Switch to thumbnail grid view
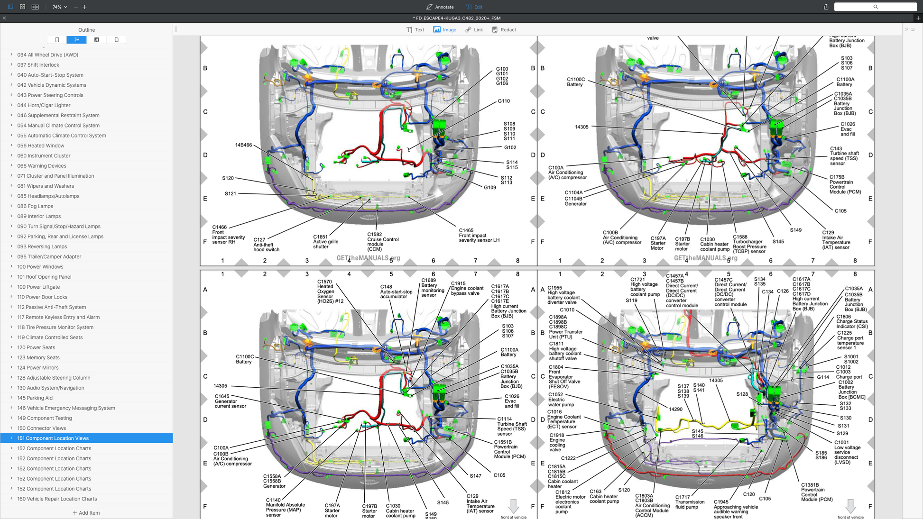The width and height of the screenshot is (923, 519). pos(23,7)
